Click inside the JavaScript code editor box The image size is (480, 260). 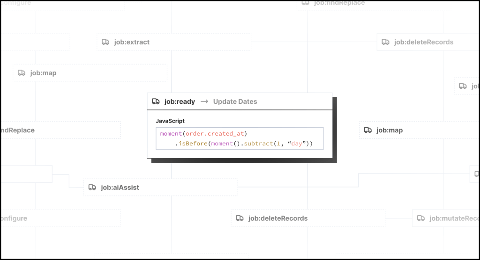(x=239, y=138)
